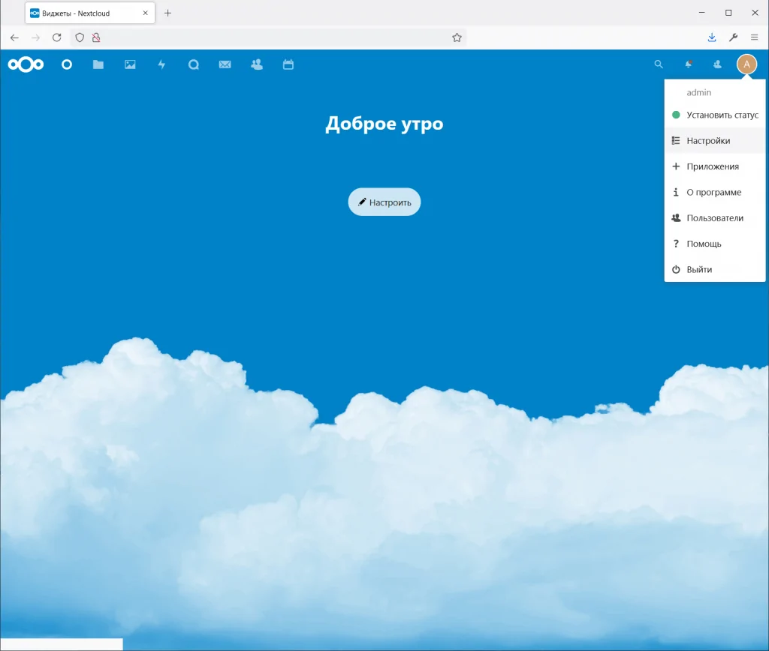Viewport: 769px width, 651px height.
Task: Open the Mail envelope icon
Action: point(225,65)
